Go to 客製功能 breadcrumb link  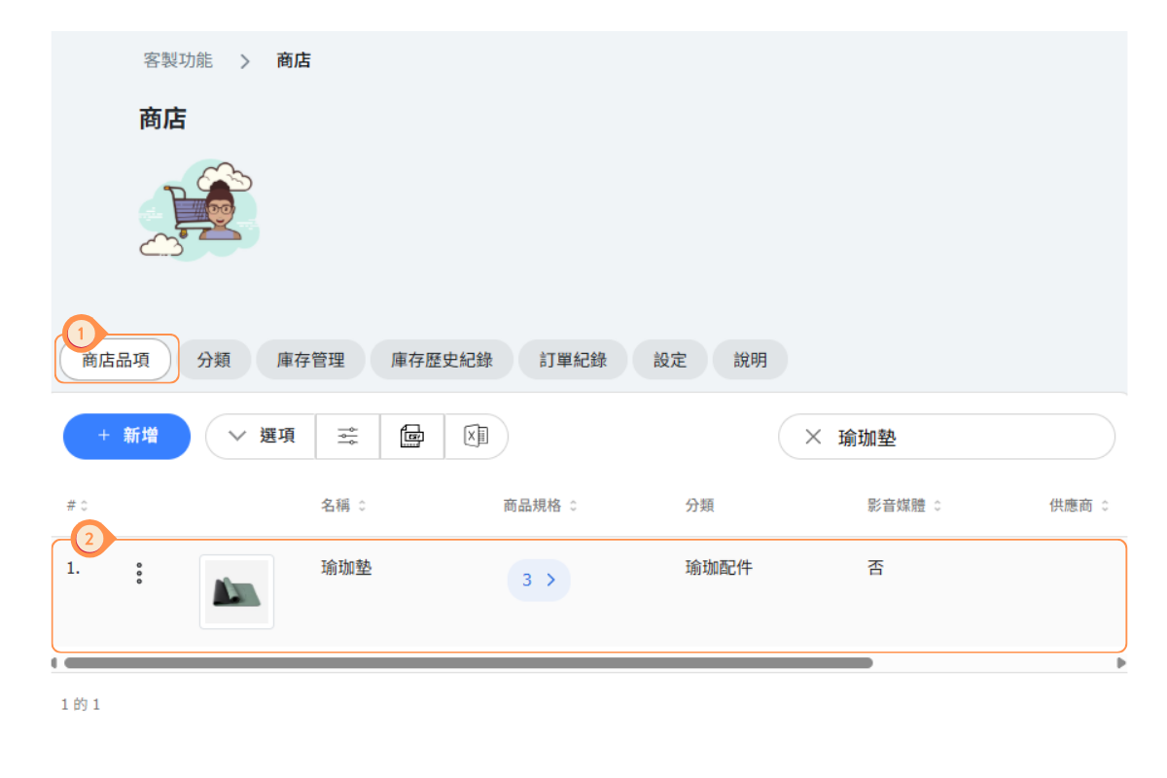(178, 60)
